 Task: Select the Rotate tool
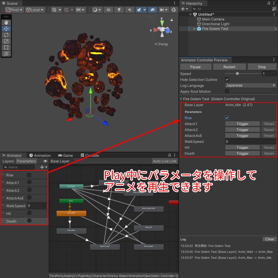click(6, 35)
